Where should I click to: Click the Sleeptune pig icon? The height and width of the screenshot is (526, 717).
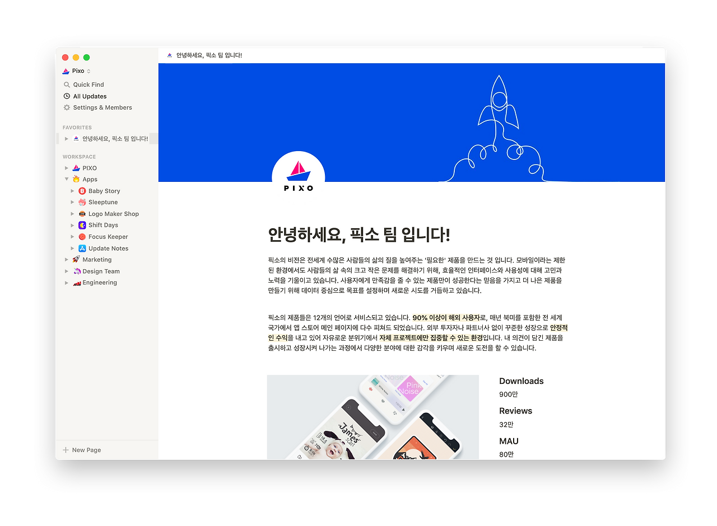coord(82,202)
